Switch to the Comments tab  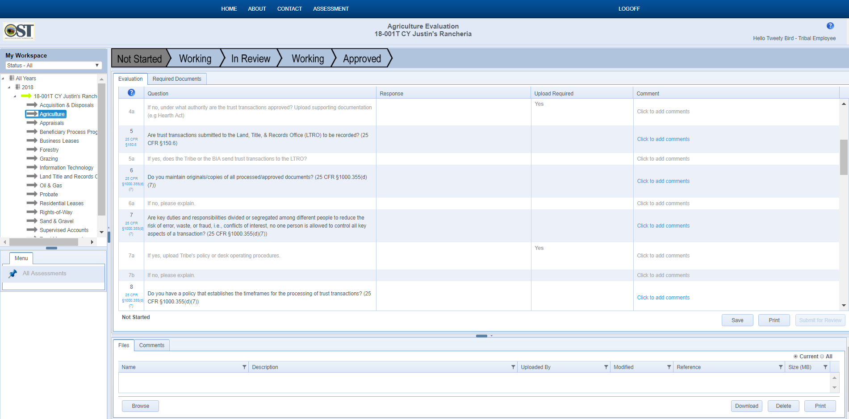[x=152, y=345]
